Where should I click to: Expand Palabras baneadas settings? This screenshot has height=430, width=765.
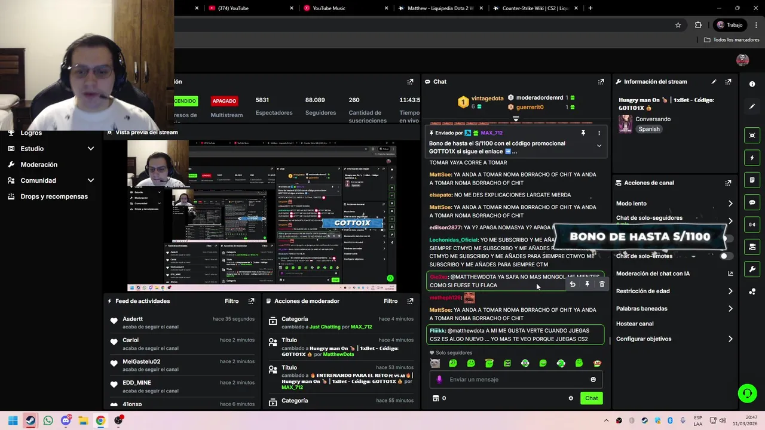[730, 309]
